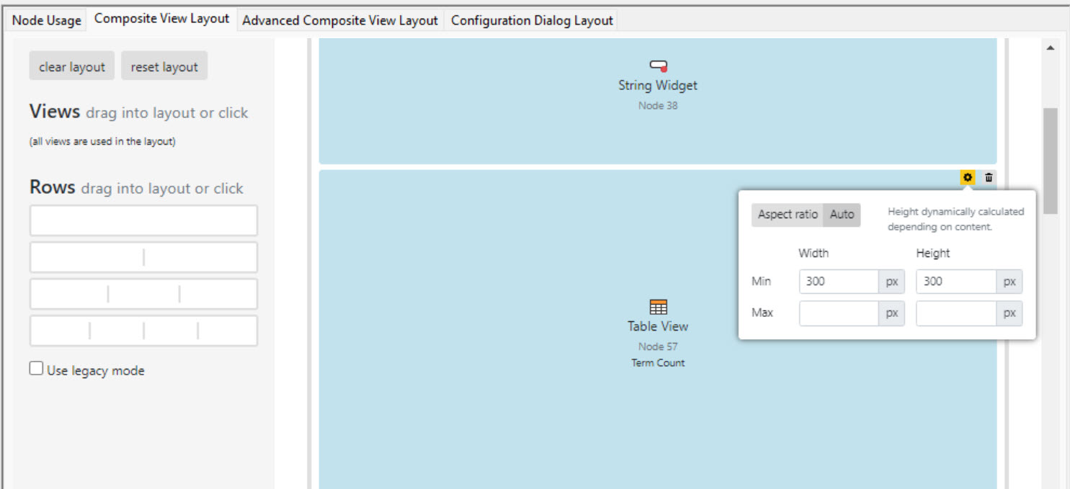Open settings gear for Table View
The image size is (1070, 489).
968,177
